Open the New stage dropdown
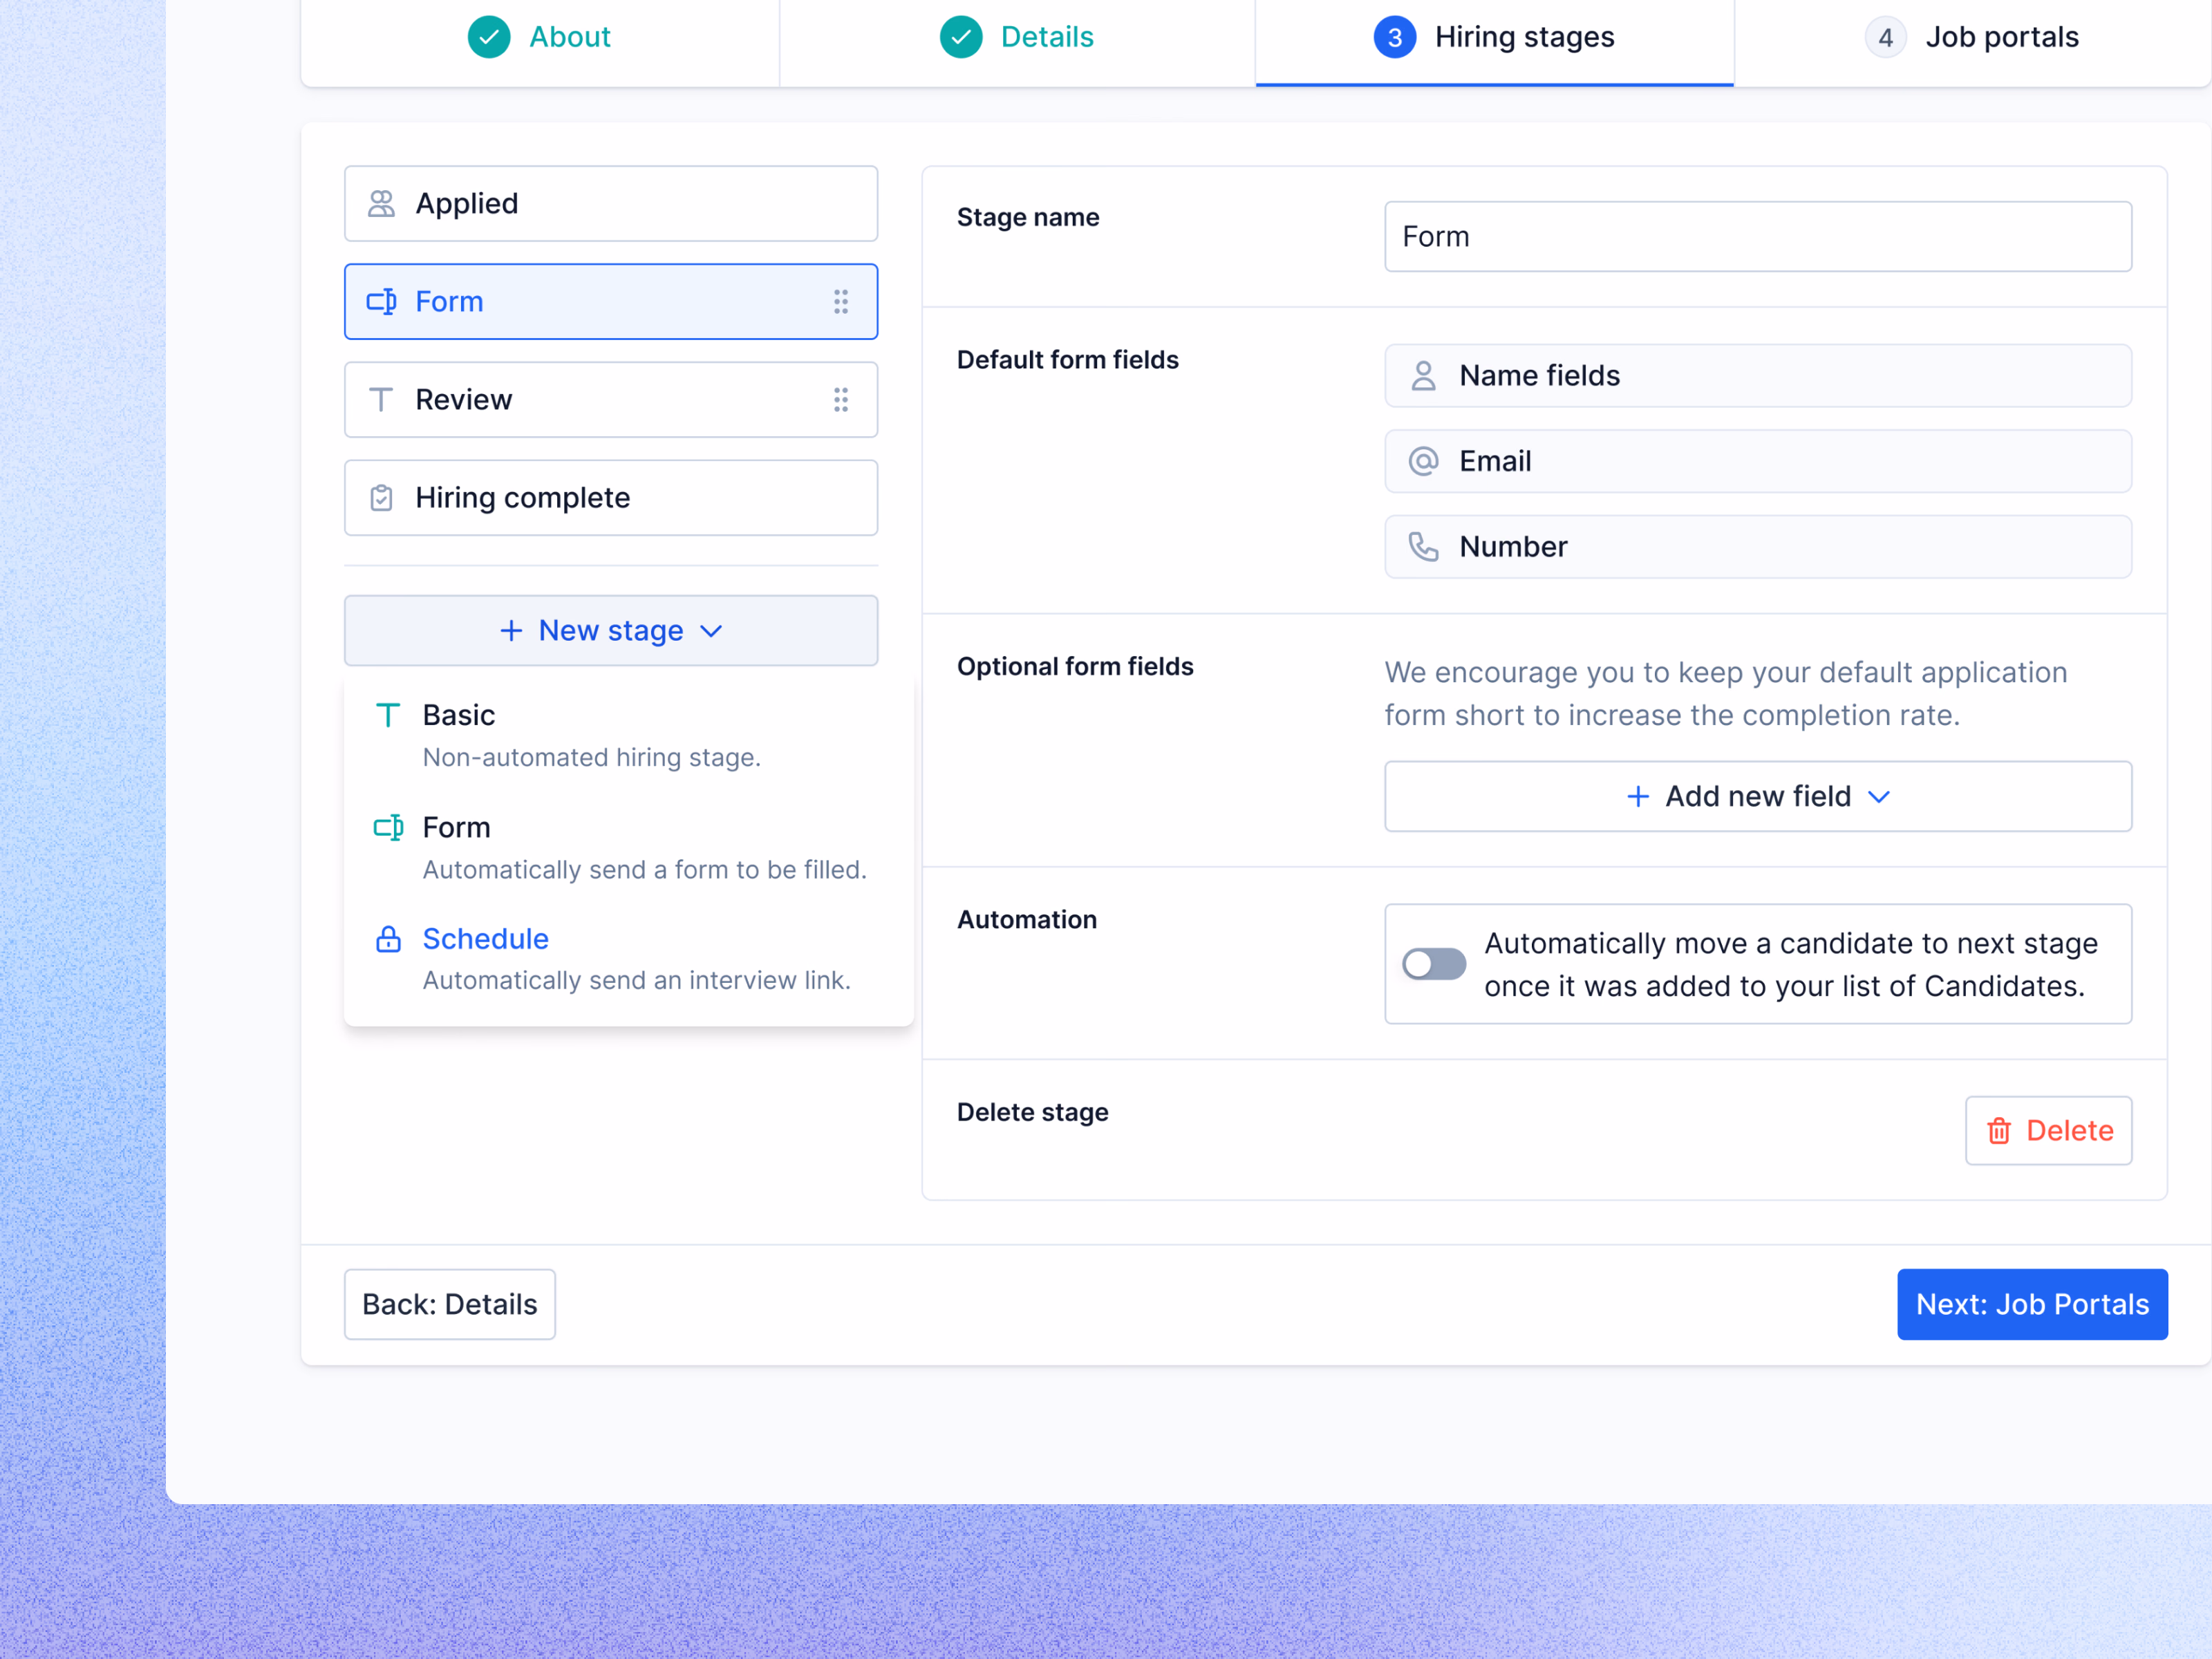The height and width of the screenshot is (1659, 2212). point(611,631)
